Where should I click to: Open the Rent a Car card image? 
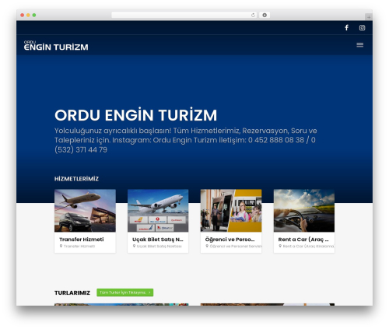click(x=304, y=211)
